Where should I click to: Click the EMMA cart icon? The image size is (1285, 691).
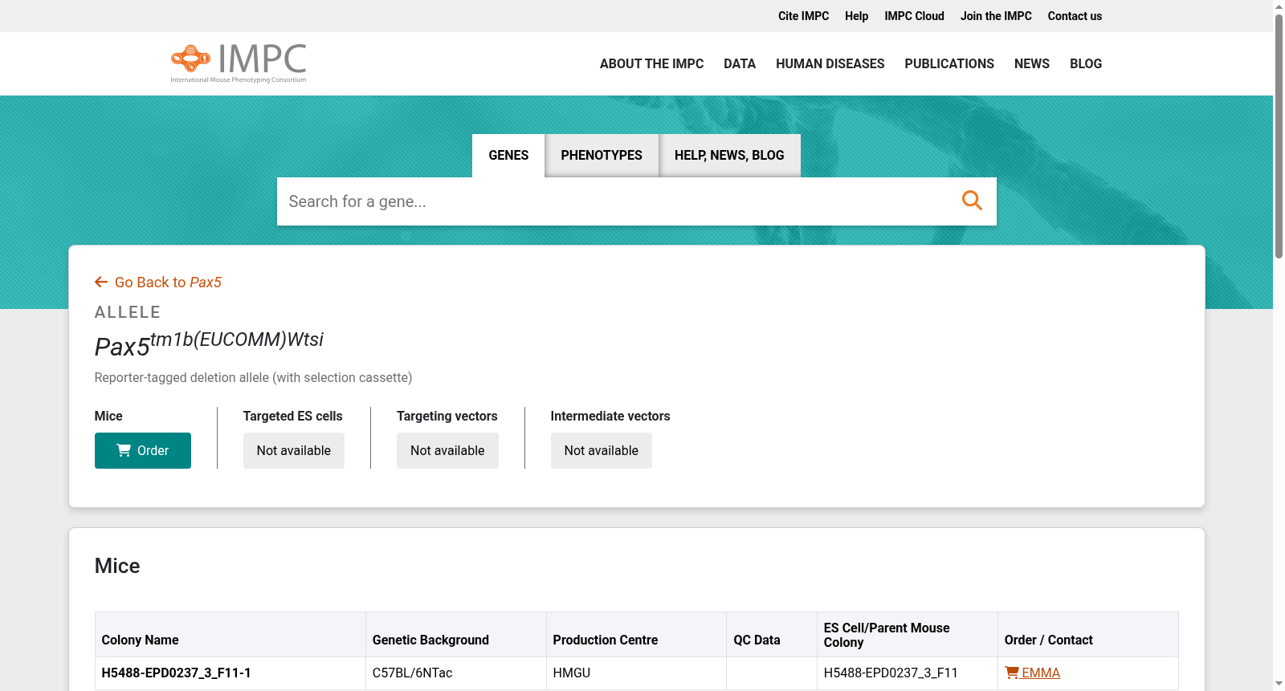(1012, 673)
